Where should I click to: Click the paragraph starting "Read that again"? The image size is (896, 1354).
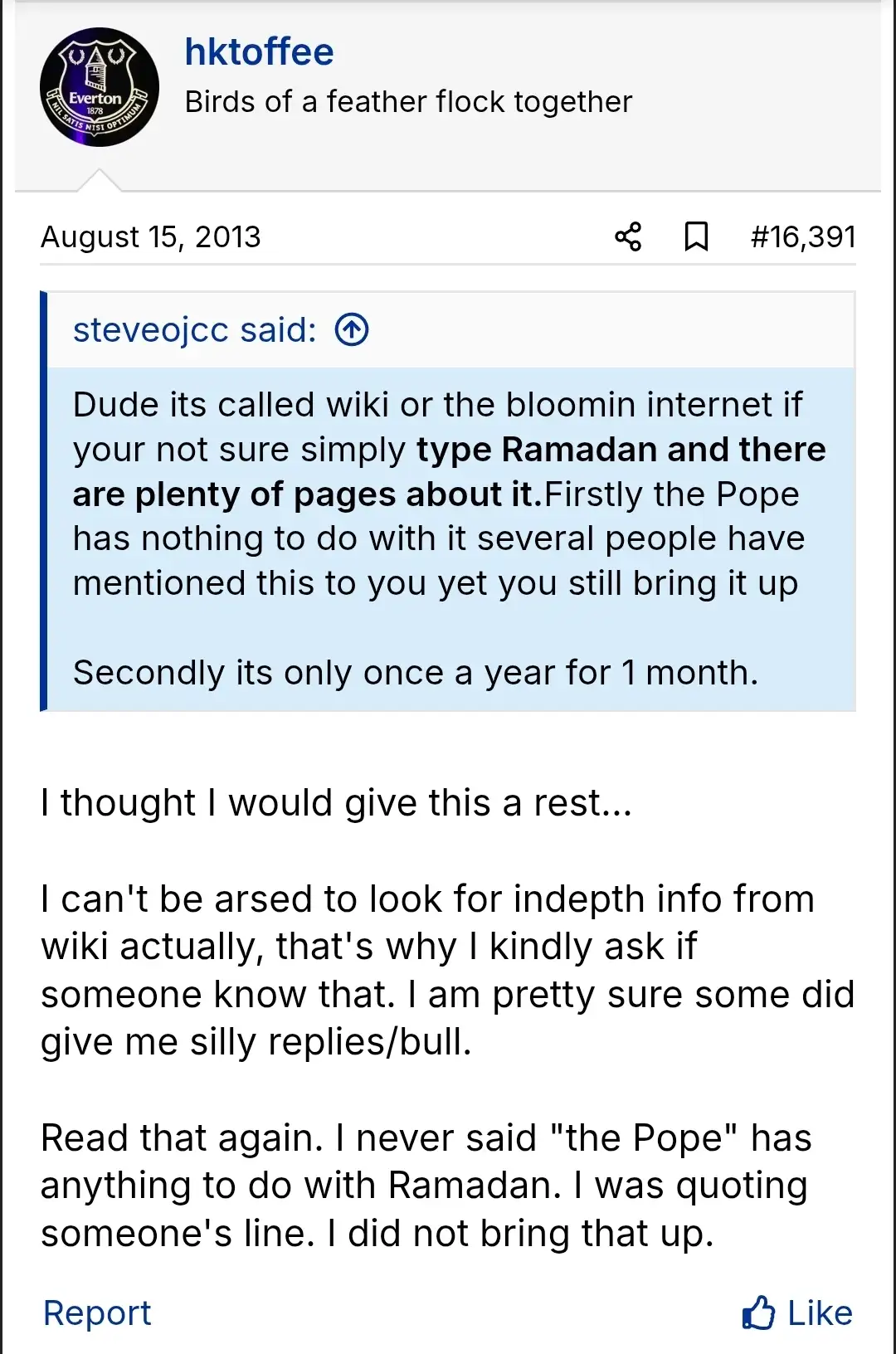425,1186
